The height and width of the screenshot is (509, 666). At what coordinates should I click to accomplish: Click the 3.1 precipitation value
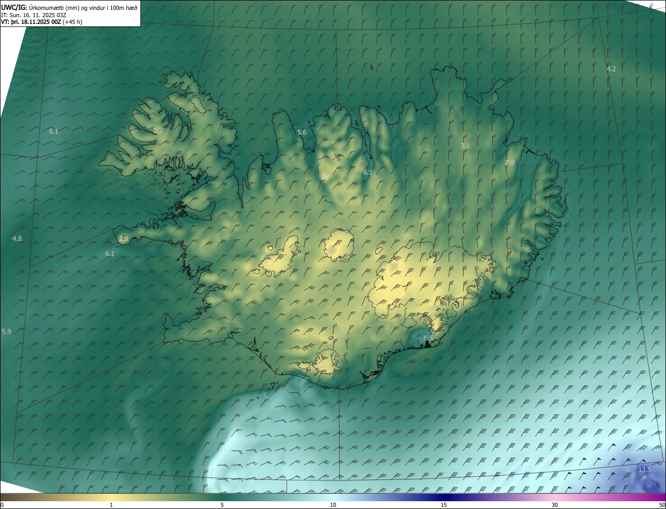(x=465, y=146)
